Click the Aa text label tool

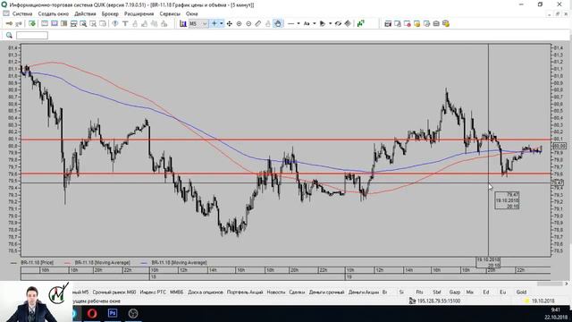[x=307, y=24]
